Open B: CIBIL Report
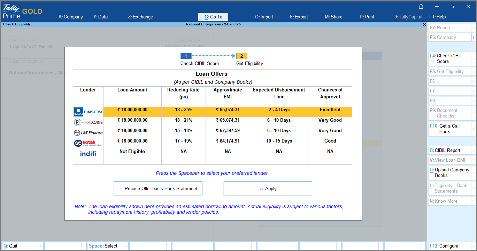 click(450, 150)
